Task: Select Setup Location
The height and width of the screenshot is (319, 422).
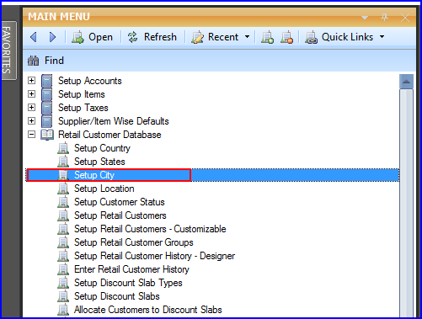Action: pos(104,189)
